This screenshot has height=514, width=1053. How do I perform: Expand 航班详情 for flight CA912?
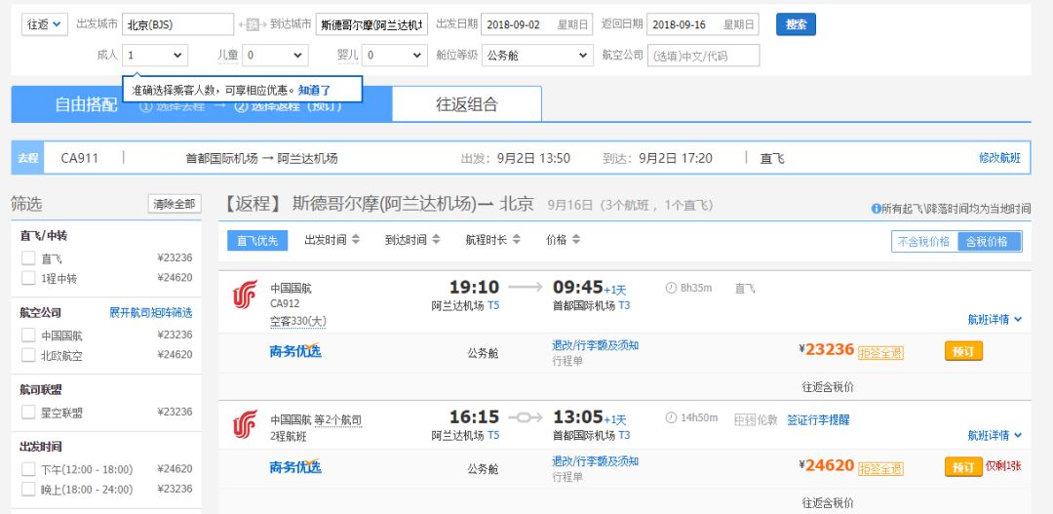994,320
